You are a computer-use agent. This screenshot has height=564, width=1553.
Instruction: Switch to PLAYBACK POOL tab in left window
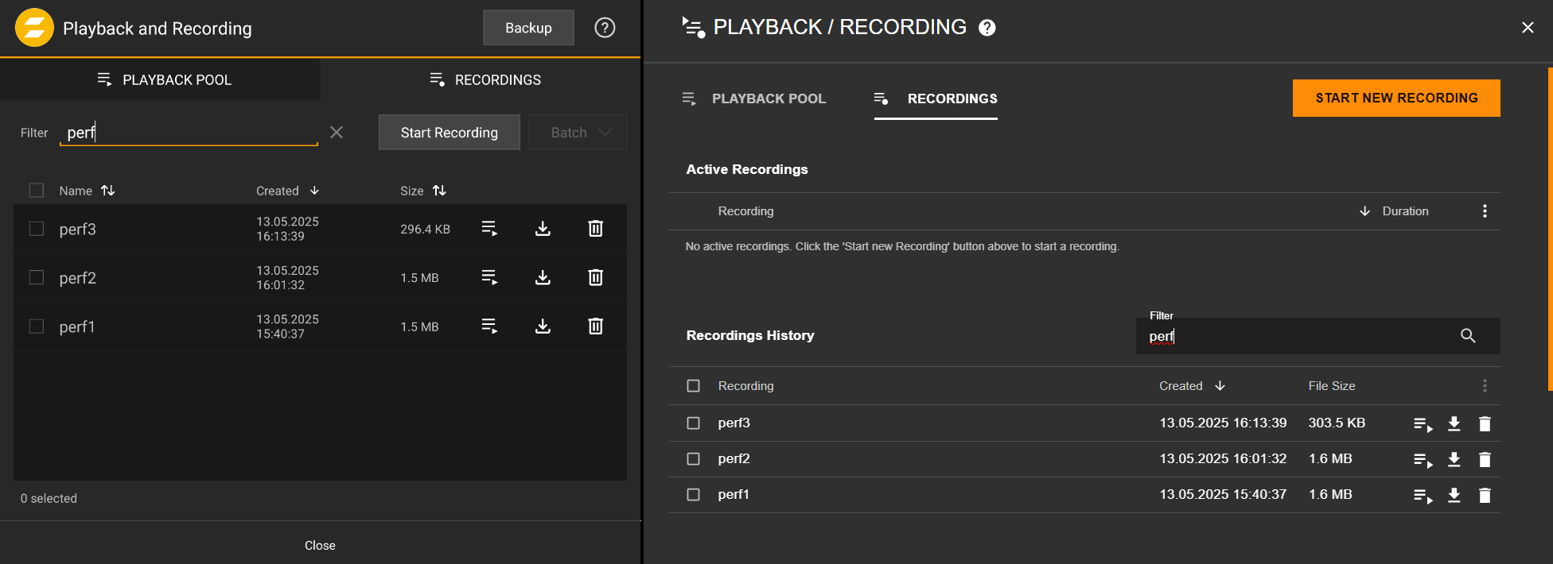(x=160, y=79)
